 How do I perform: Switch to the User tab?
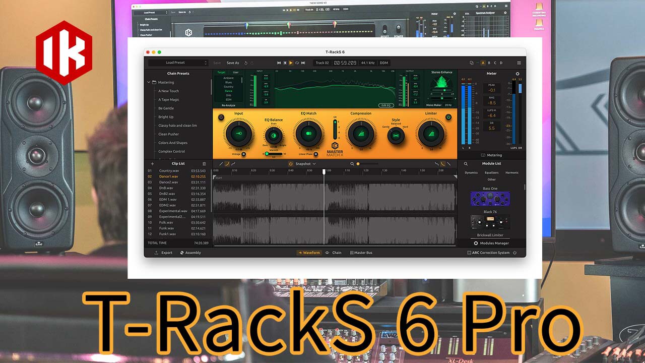pos(236,72)
